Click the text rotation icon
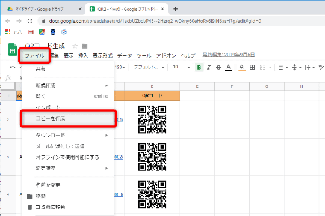The height and width of the screenshot is (216, 325). coord(321,67)
